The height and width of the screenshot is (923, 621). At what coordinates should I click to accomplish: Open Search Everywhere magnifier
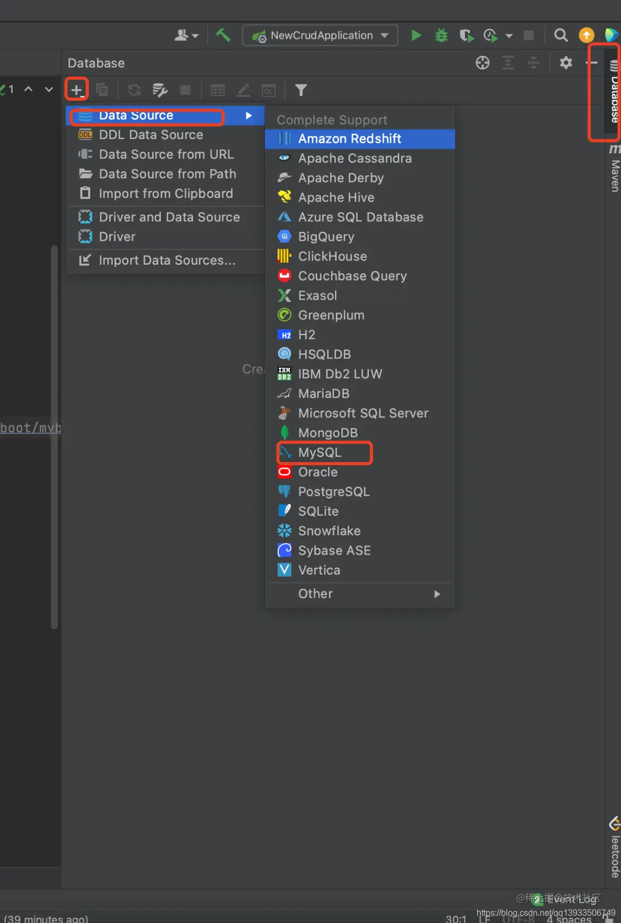point(560,35)
